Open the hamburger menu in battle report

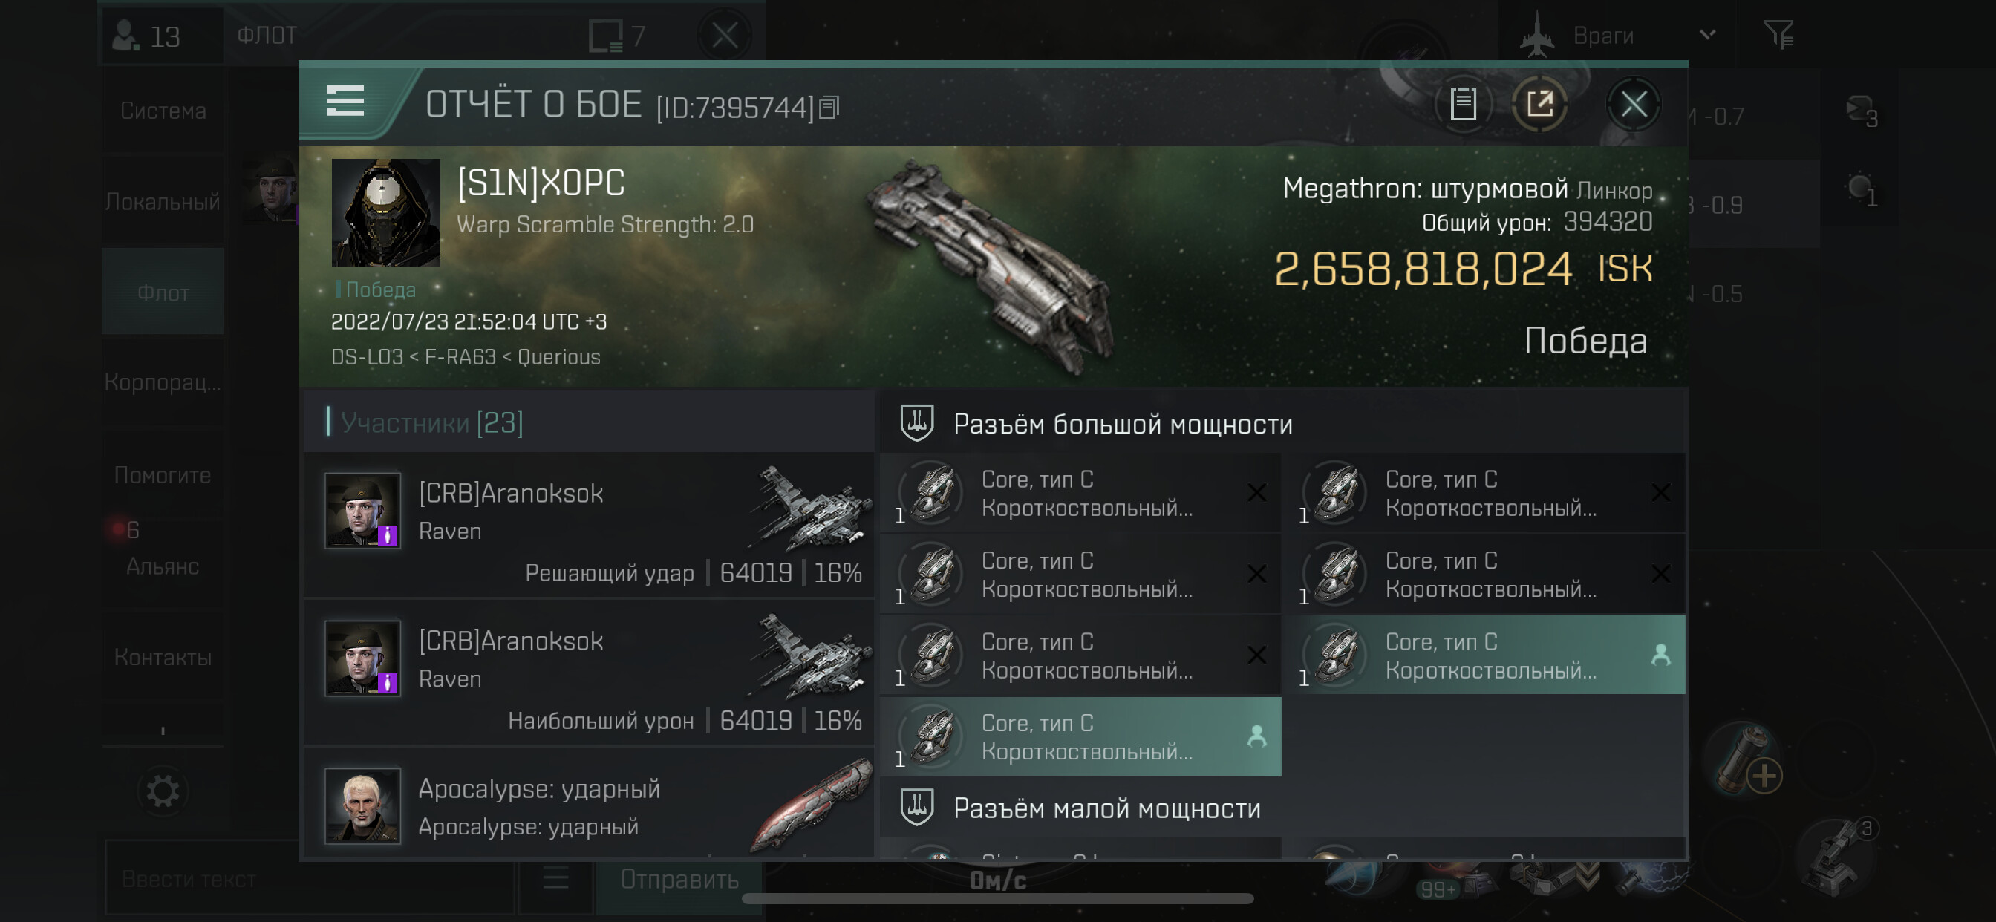(x=345, y=102)
